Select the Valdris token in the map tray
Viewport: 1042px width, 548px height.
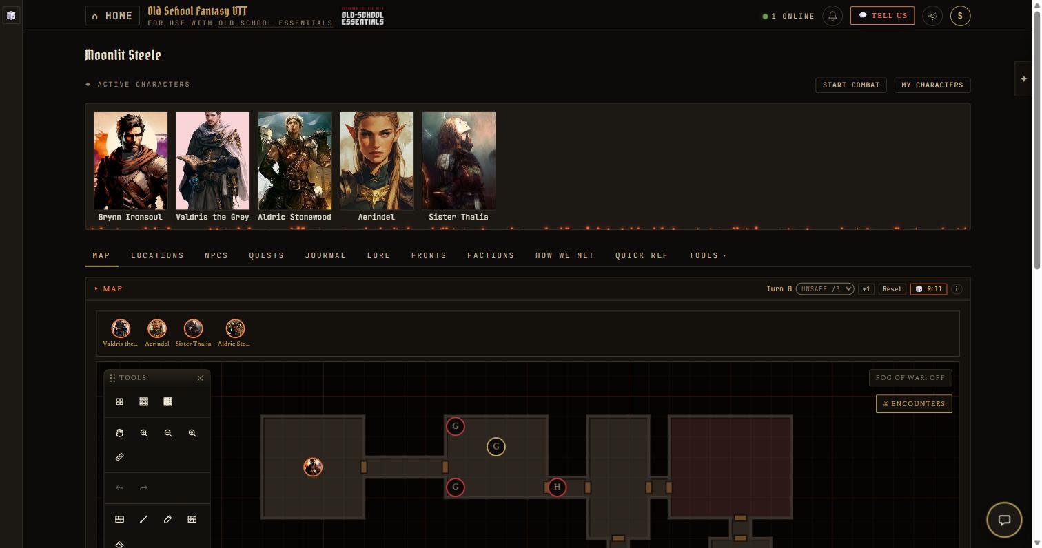click(121, 328)
